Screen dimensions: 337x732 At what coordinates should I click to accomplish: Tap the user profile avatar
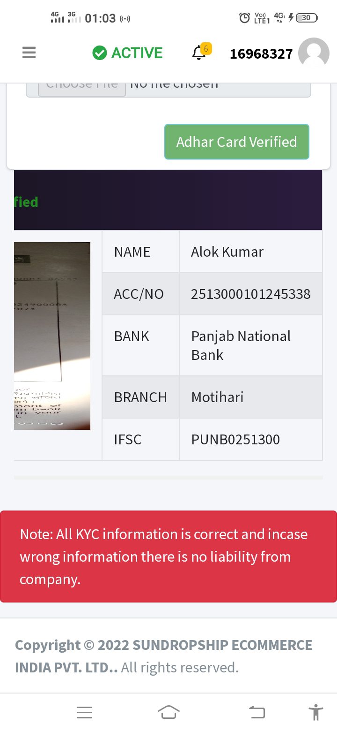tap(314, 53)
